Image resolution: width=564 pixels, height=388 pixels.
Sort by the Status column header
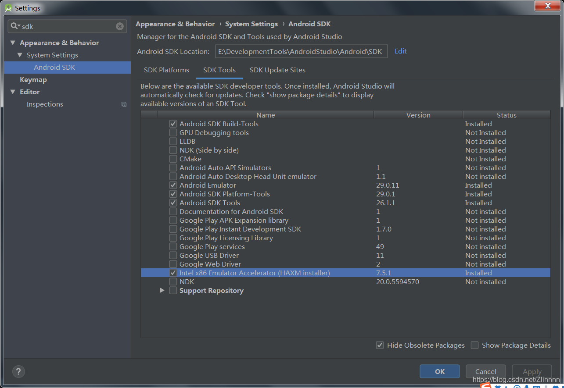[507, 115]
